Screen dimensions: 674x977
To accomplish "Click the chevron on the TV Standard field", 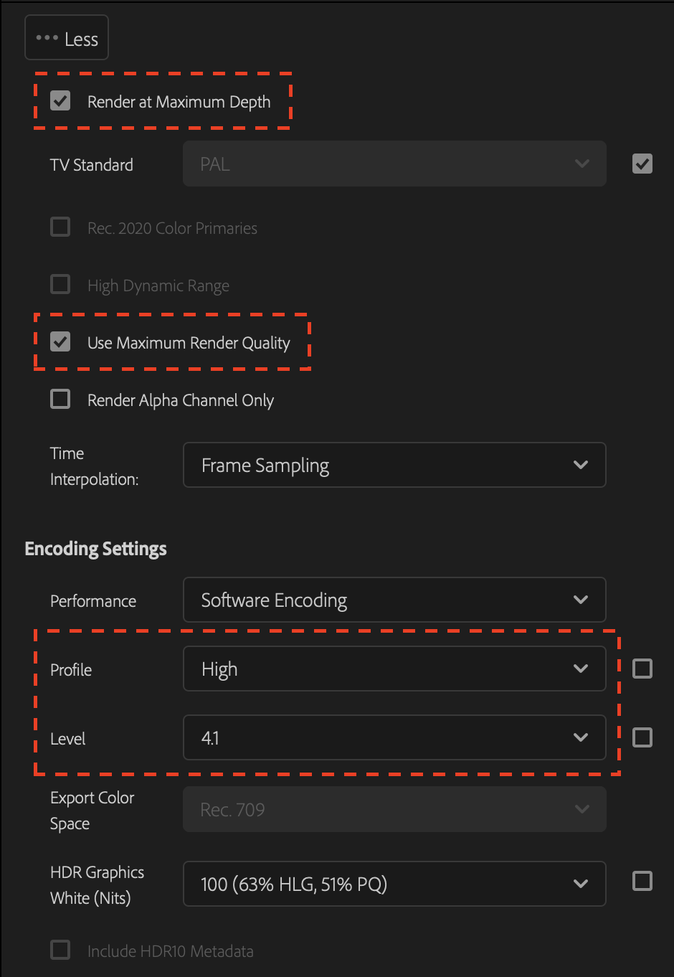I will point(582,164).
